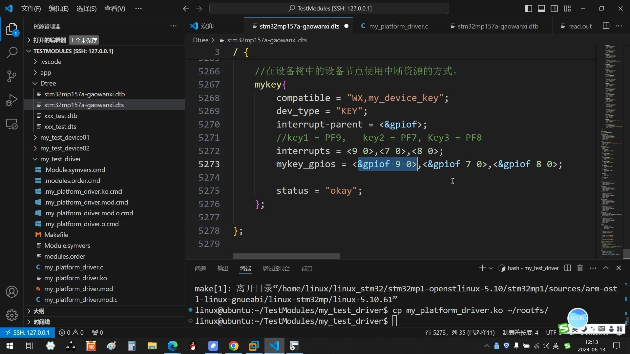
Task: Split the editor to the right
Action: (606, 26)
